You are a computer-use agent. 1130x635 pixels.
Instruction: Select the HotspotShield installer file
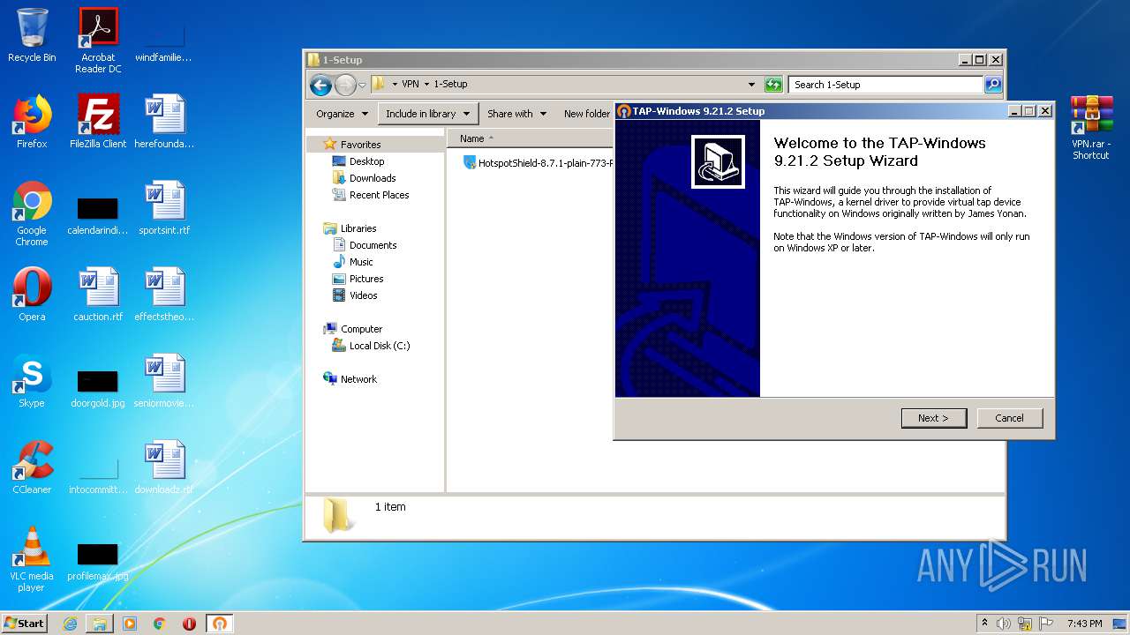[x=539, y=163]
